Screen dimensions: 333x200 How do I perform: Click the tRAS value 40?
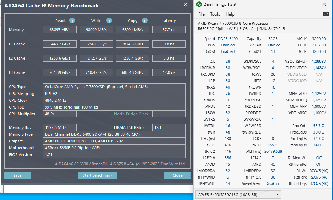pyautogui.click(x=228, y=87)
